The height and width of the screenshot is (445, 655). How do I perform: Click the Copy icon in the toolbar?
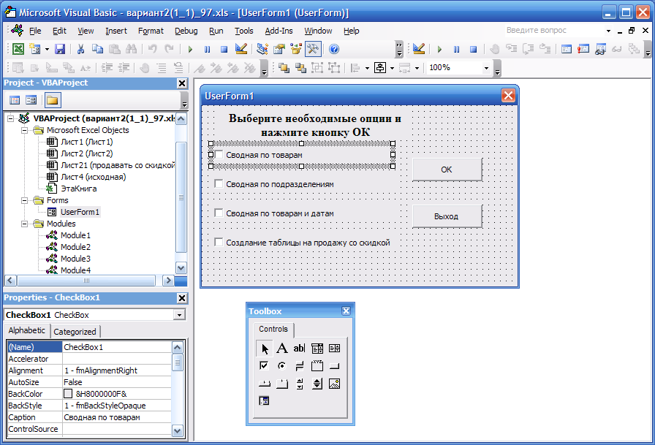(97, 49)
